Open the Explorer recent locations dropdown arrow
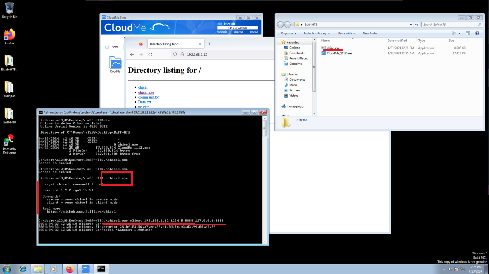 tap(292, 25)
